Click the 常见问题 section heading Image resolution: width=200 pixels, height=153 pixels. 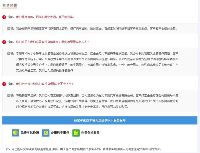pos(9,6)
